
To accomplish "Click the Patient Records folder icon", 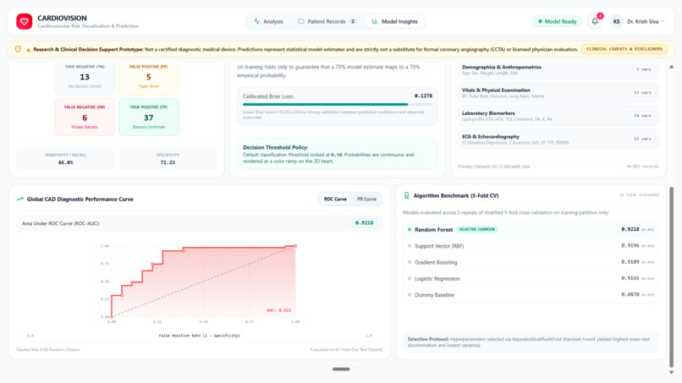I will click(300, 21).
